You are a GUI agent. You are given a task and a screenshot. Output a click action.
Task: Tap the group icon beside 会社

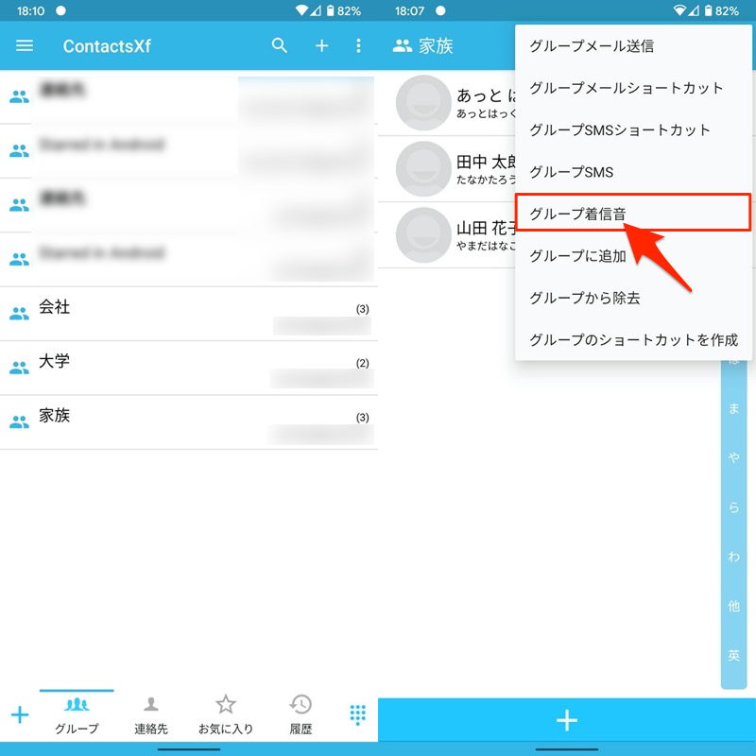pyautogui.click(x=19, y=314)
